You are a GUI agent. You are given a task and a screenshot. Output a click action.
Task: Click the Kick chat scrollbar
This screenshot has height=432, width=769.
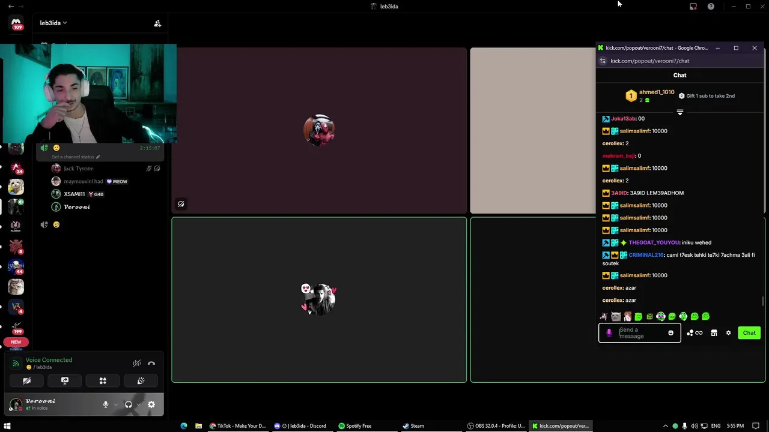(764, 301)
